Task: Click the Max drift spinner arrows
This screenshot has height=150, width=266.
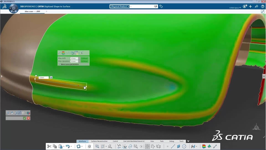Action: 79,58
